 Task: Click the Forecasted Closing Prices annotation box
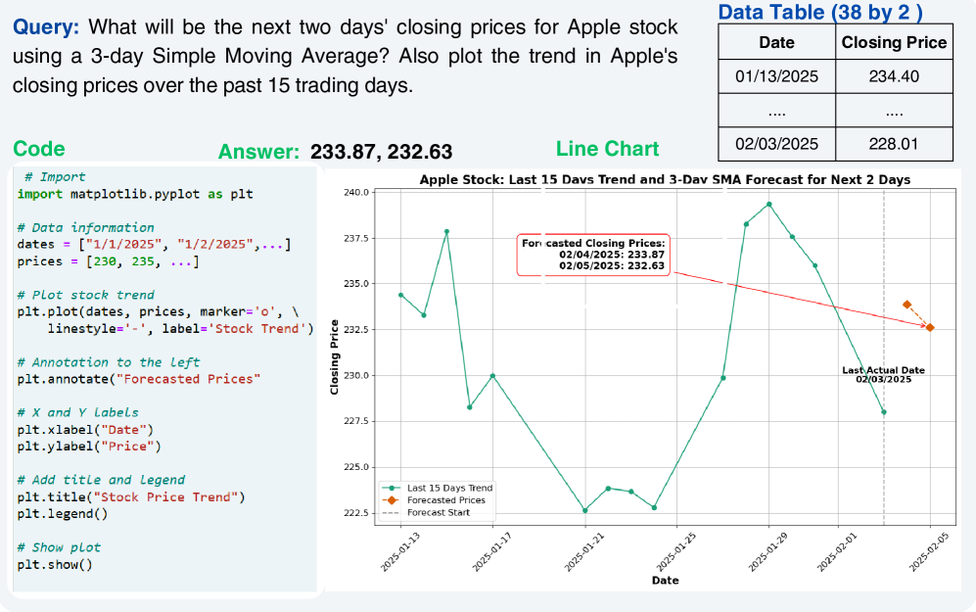[593, 255]
